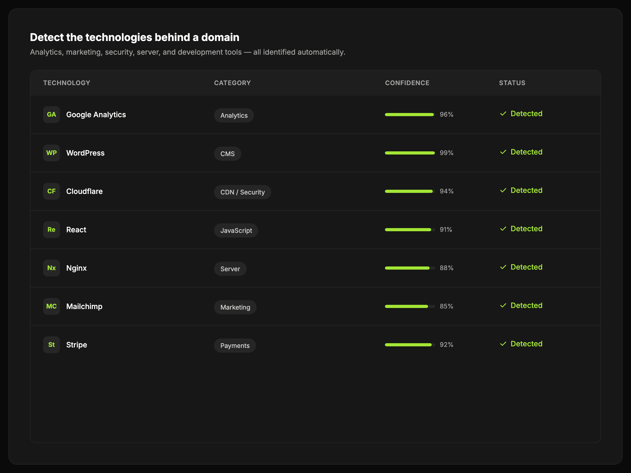
Task: Click the Re React icon badge
Action: [x=51, y=229]
